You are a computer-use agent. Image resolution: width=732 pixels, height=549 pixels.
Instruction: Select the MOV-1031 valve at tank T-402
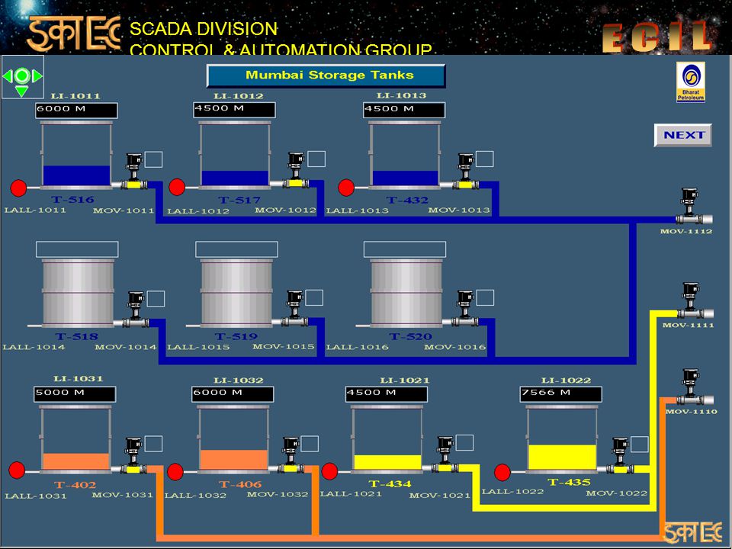tap(133, 456)
